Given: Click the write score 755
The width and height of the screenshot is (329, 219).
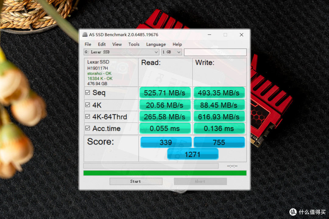Looking at the screenshot, I should click(219, 142).
